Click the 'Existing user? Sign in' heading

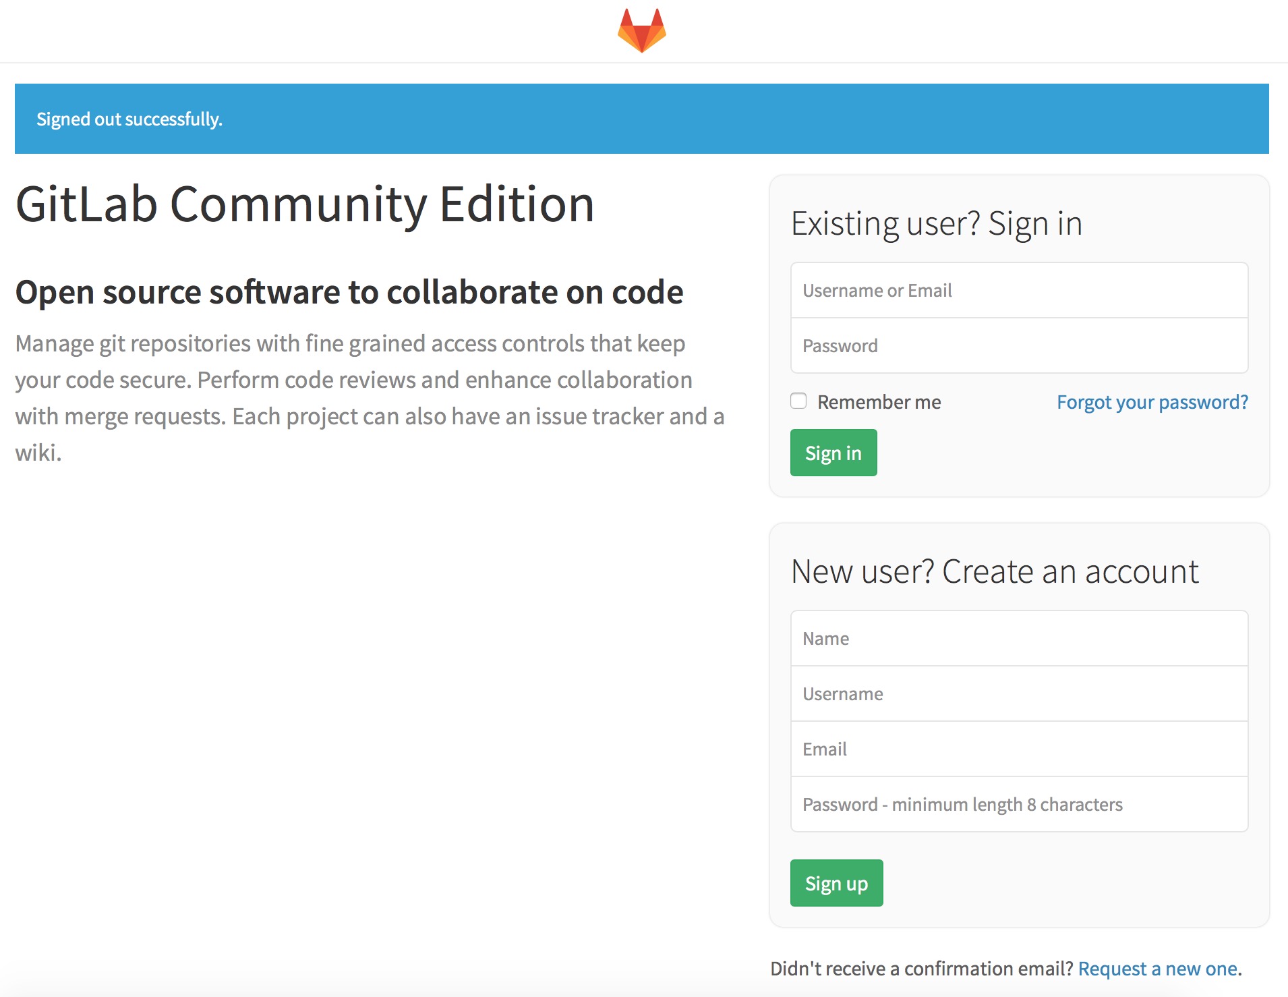point(936,224)
